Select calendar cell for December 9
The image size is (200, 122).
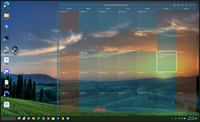click(186, 61)
